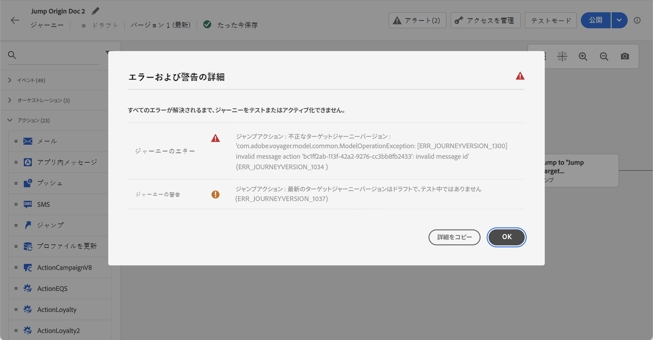Click the 詳細をコピー button
Screen dimensions: 653x340
454,237
